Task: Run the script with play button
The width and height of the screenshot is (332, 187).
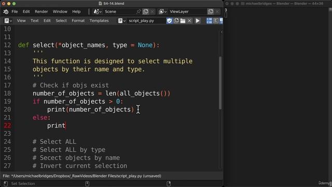Action: (x=198, y=21)
